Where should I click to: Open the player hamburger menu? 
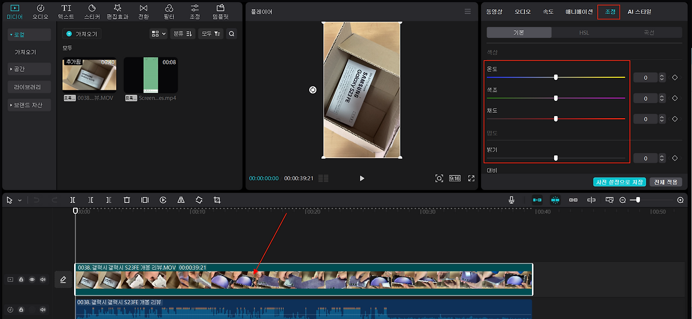point(468,11)
